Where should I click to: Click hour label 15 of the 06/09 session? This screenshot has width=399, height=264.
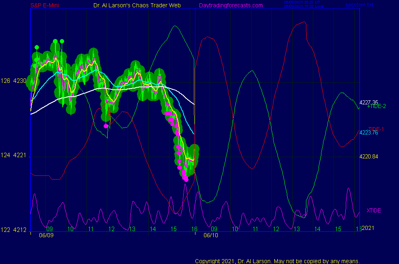tap(173, 229)
